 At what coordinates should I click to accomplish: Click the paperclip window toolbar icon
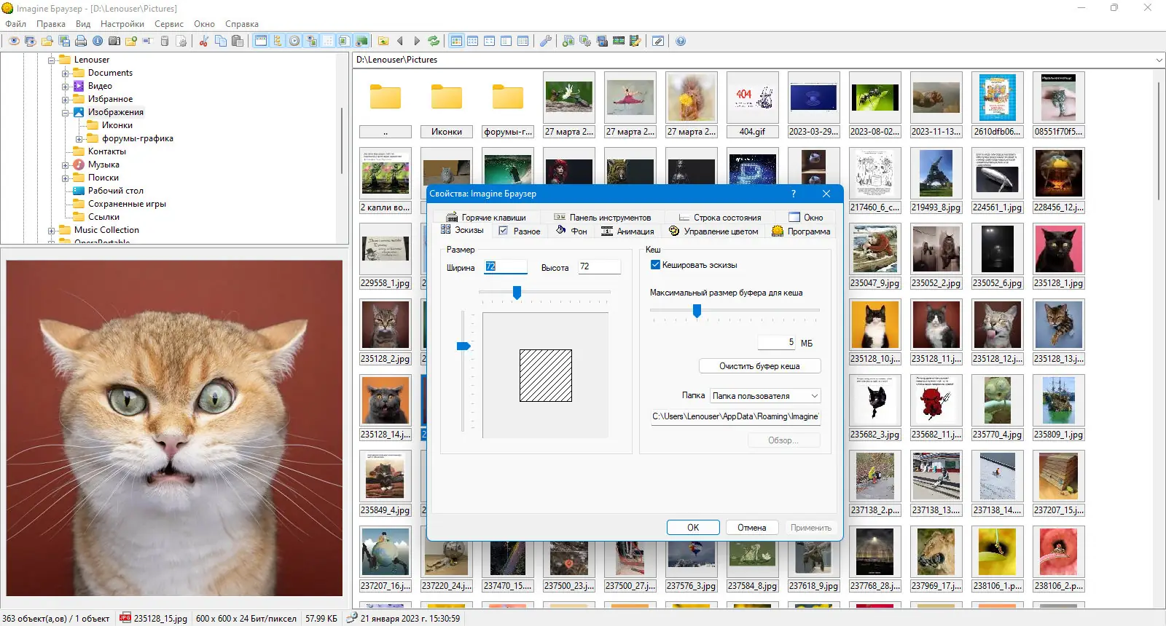(658, 41)
